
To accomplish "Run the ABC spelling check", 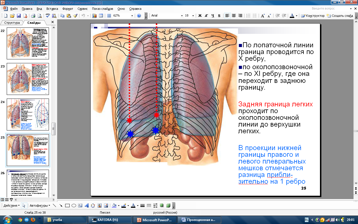I will coord(48,16).
